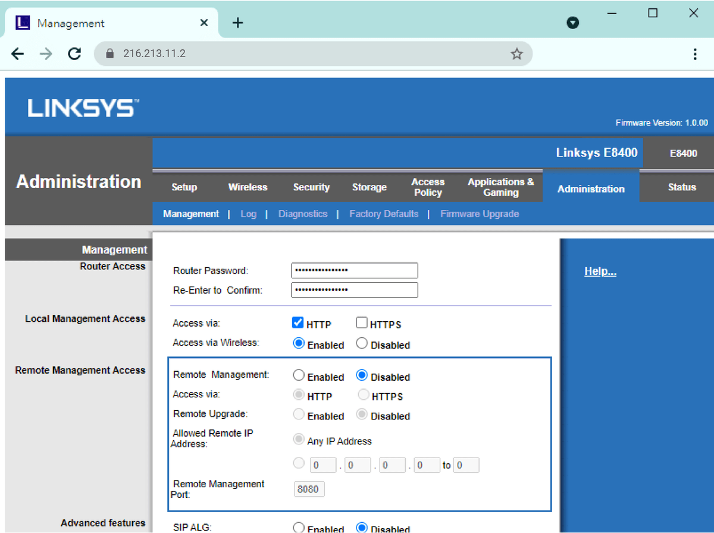Click the padlock site info icon
Screen dimensions: 714x533
pos(109,54)
